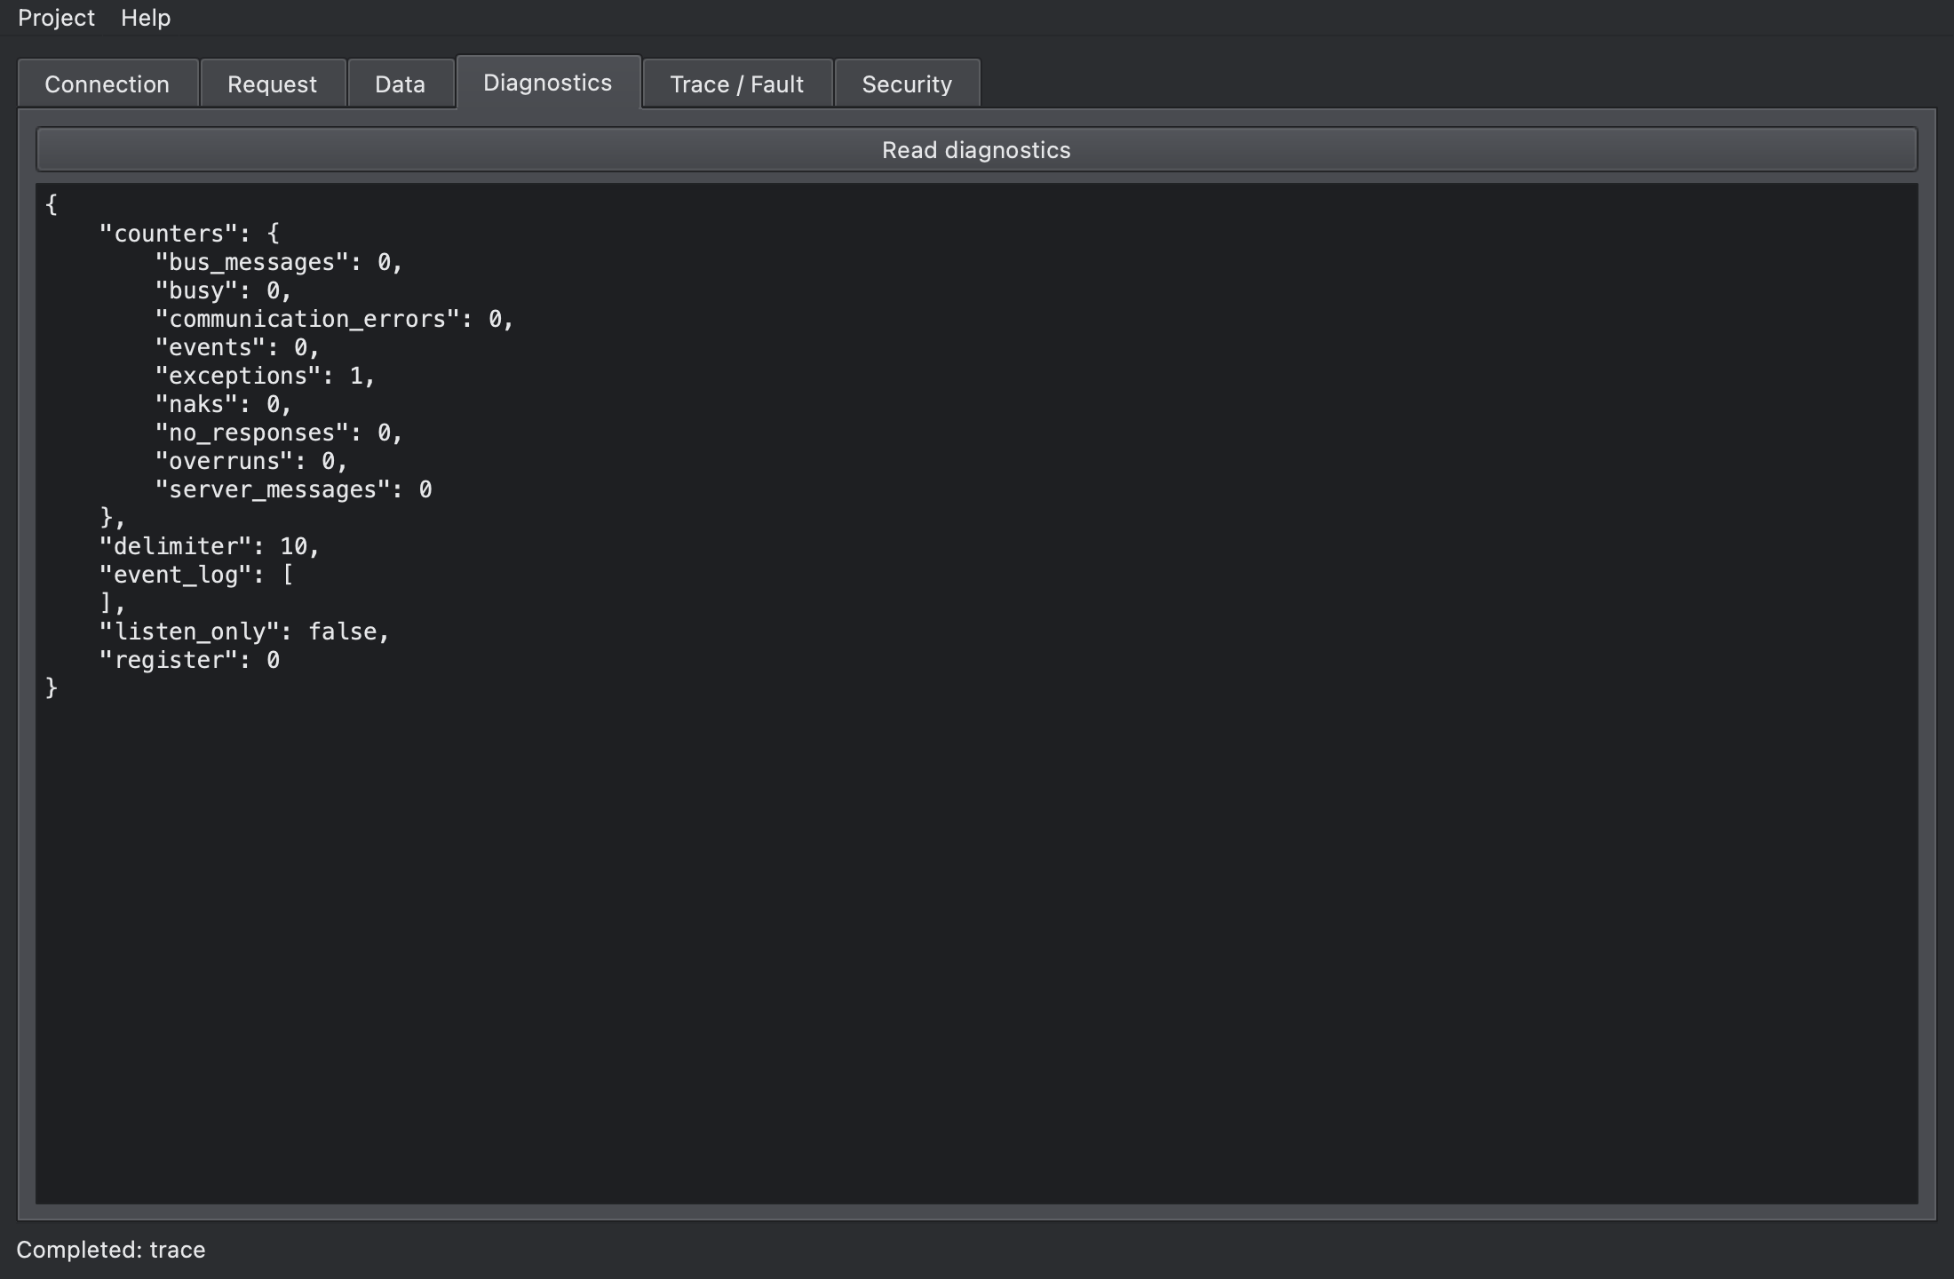The image size is (1954, 1279).
Task: Select the Diagnostics tab
Action: (x=548, y=83)
